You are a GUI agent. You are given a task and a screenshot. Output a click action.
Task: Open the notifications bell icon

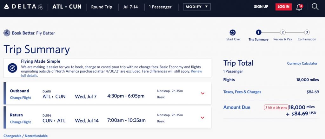[x=299, y=7]
